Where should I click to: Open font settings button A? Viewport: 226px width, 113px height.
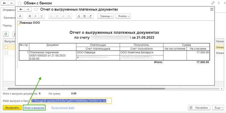tap(20, 16)
